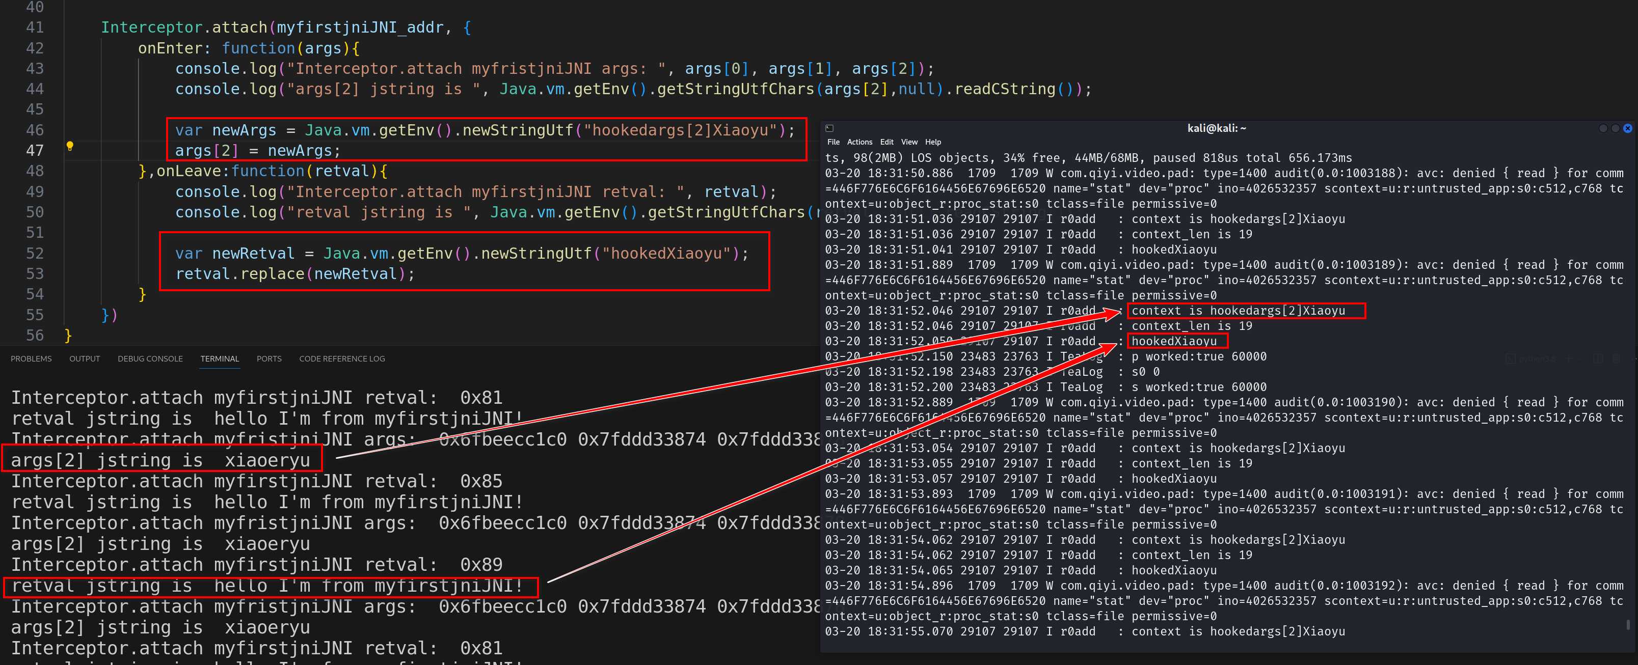1638x665 pixels.
Task: Open the Edit menu in terminal
Action: pos(887,142)
